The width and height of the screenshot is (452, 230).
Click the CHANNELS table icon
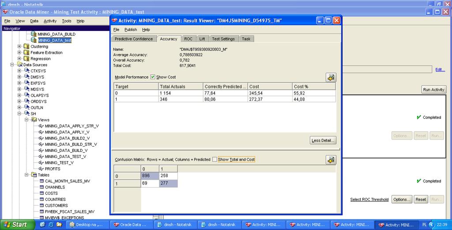(x=42, y=187)
